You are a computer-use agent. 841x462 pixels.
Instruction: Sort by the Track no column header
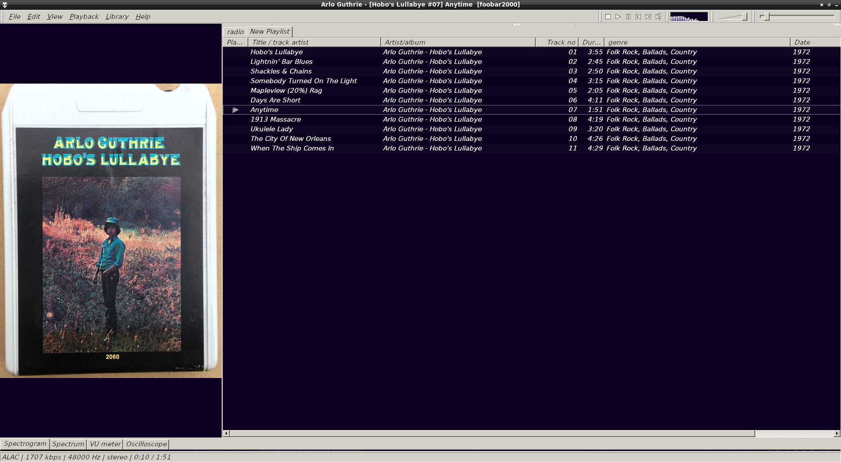[x=557, y=42]
